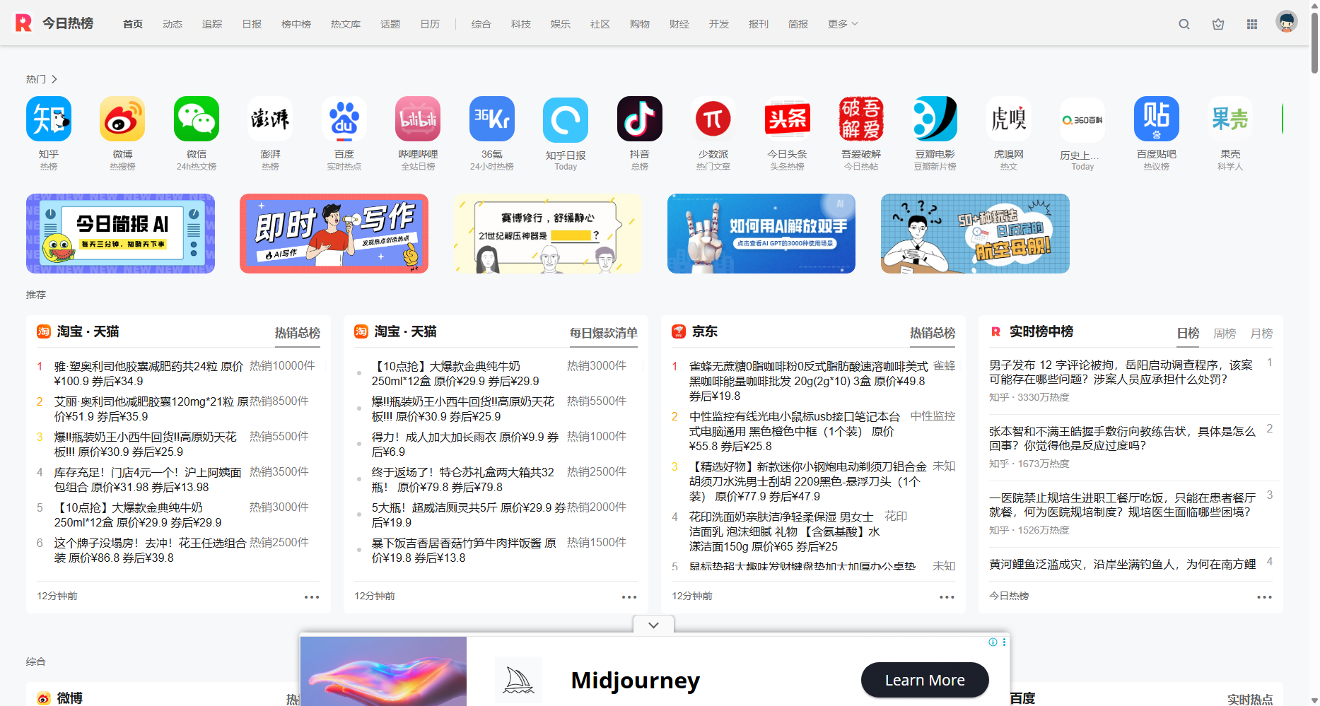The image size is (1320, 706).
Task: Open the 知乎日报 Today icon
Action: point(566,120)
